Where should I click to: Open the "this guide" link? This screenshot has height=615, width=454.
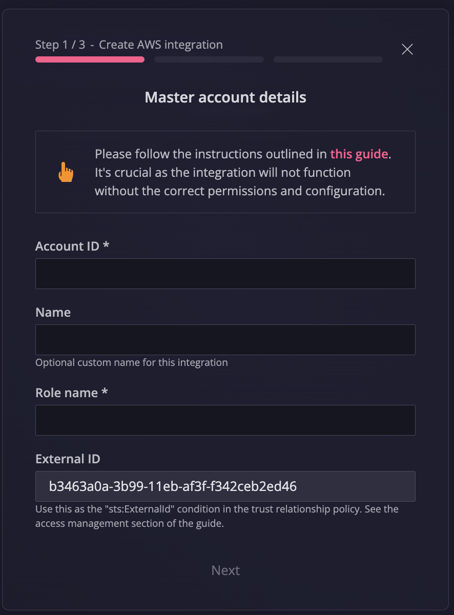coord(359,154)
